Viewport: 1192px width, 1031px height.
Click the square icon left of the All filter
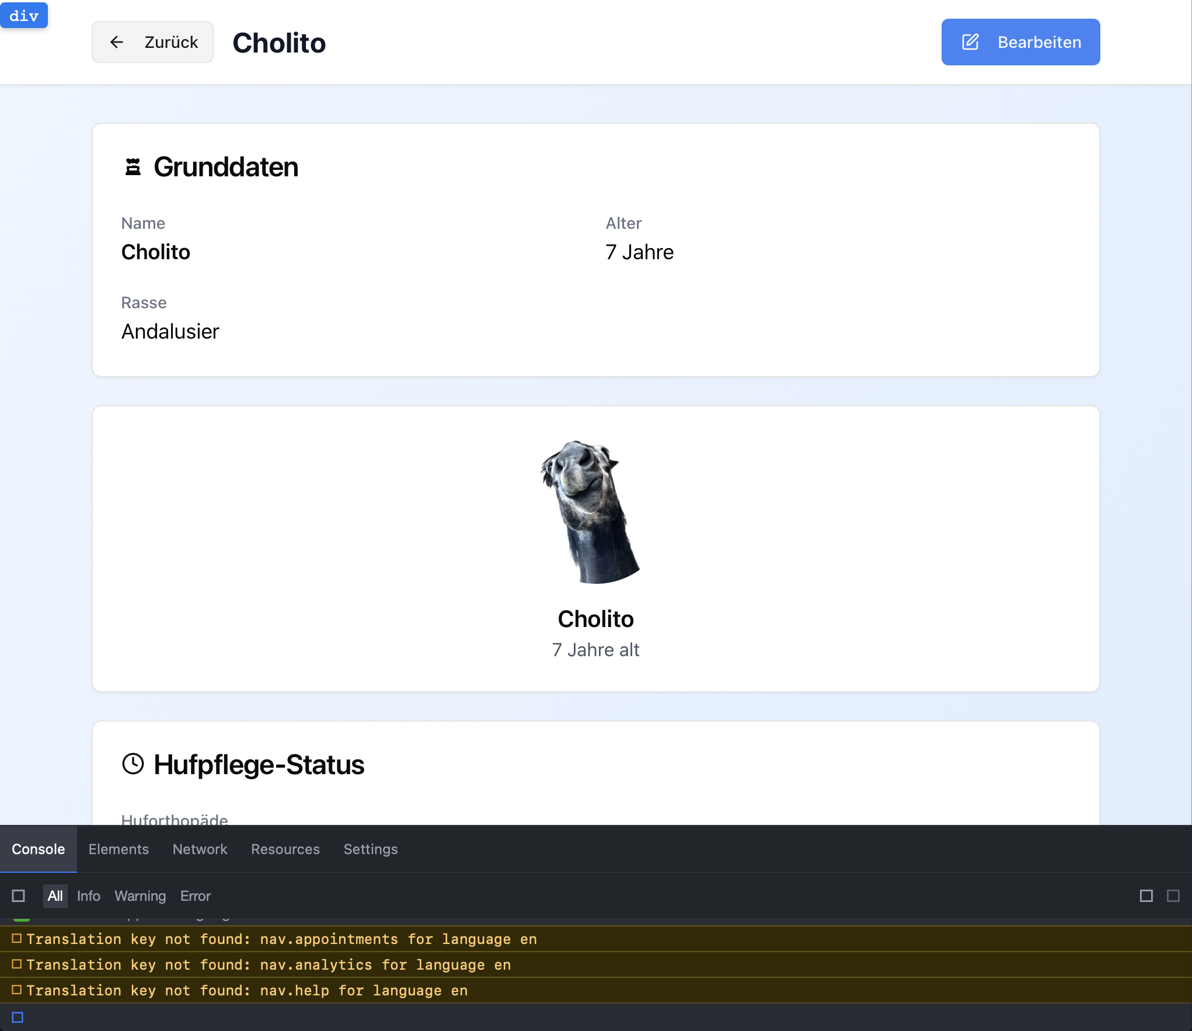(19, 896)
